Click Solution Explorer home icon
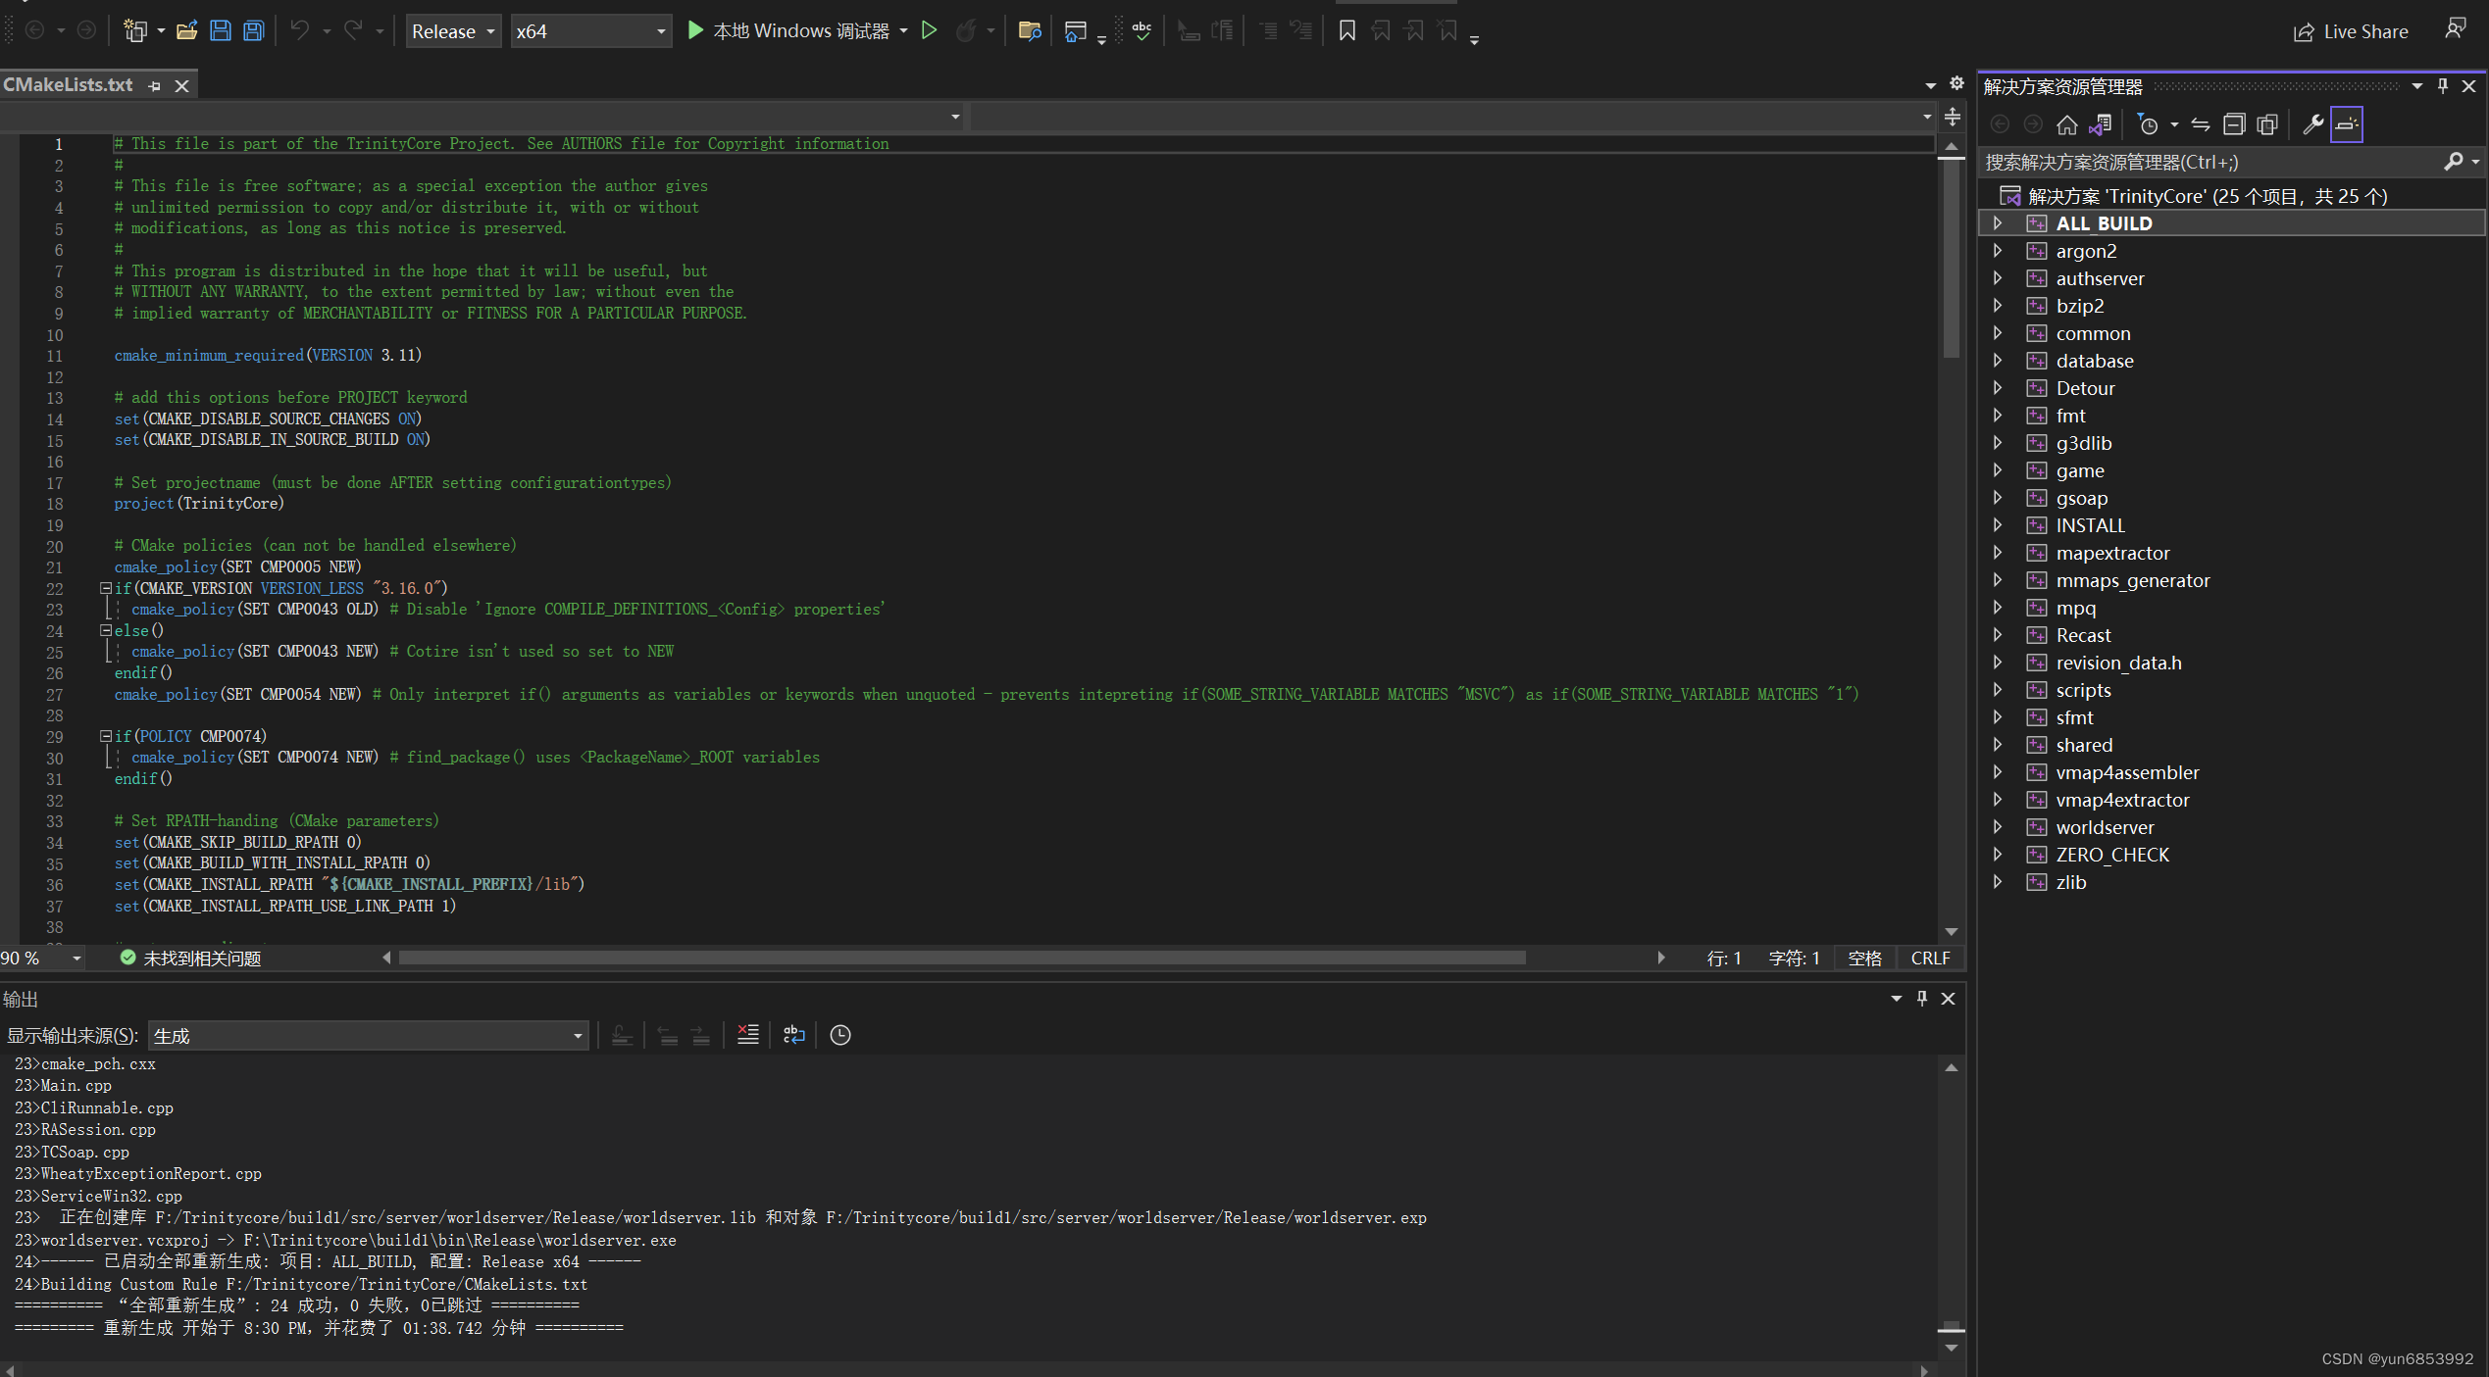The height and width of the screenshot is (1377, 2489). point(2066,124)
